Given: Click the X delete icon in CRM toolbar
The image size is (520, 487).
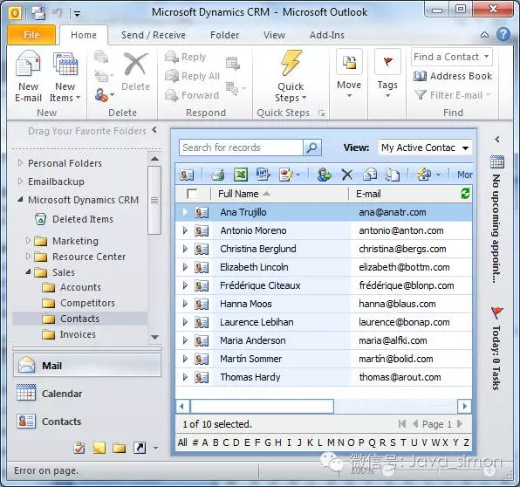Looking at the screenshot, I should coord(347,175).
